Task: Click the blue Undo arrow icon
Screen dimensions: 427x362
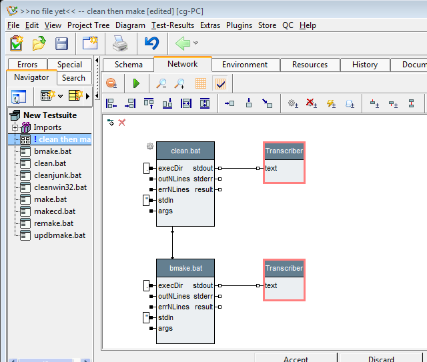Action: [151, 43]
